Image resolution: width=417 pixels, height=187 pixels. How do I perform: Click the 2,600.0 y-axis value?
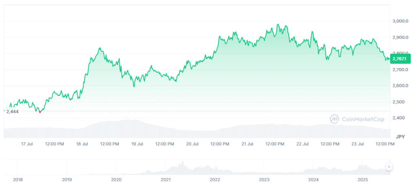[401, 86]
